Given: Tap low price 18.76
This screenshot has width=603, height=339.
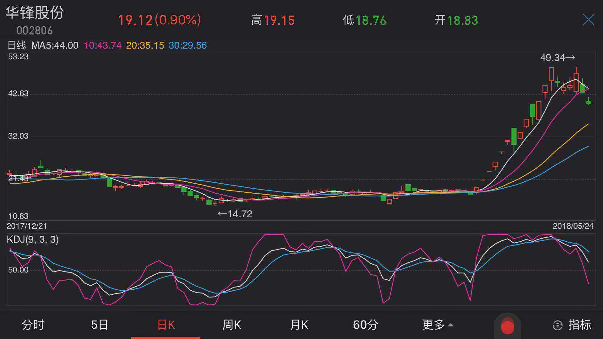Looking at the screenshot, I should [x=371, y=20].
